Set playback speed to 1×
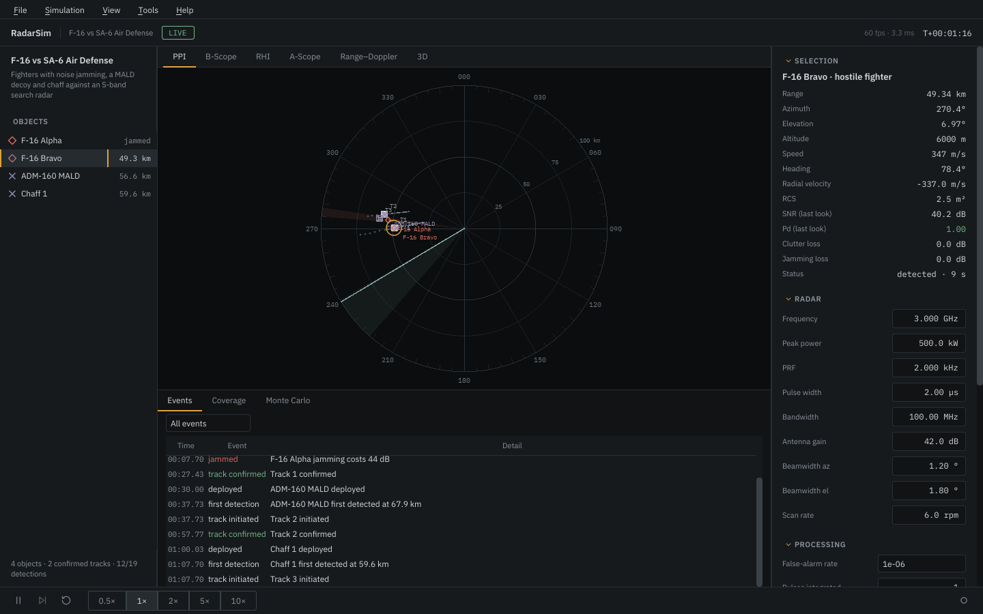983x614 pixels. pos(142,601)
